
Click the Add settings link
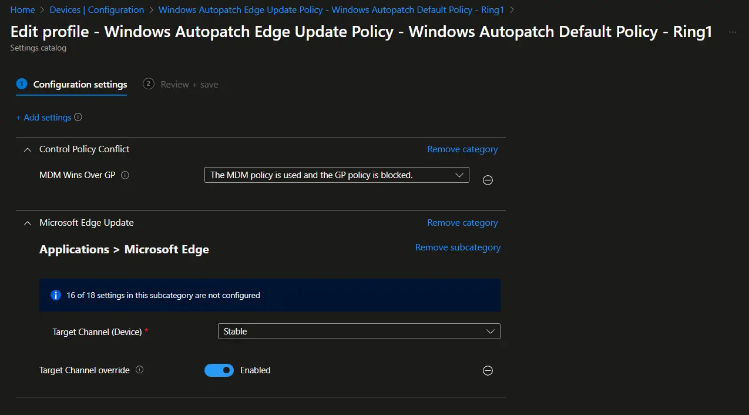point(45,117)
